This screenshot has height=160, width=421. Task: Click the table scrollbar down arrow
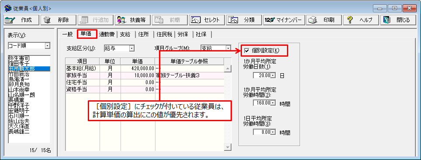[228, 147]
